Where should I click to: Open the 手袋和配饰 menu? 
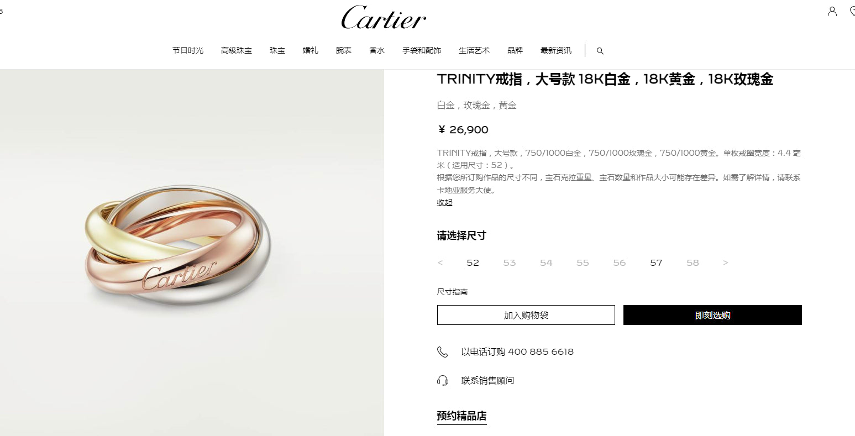tap(421, 50)
